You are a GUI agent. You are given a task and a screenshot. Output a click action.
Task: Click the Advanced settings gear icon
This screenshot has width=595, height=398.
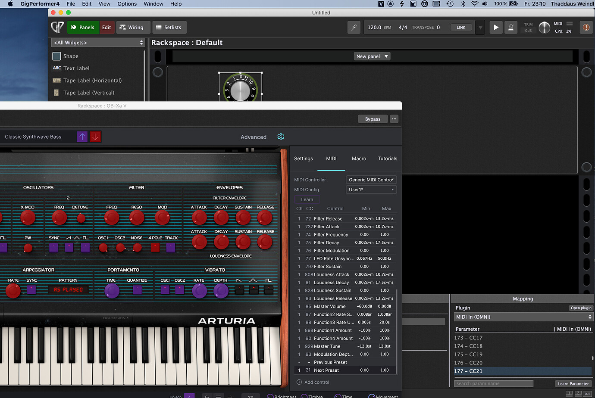click(281, 137)
